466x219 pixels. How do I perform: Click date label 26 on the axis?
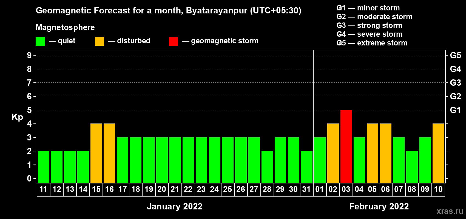[x=241, y=189]
